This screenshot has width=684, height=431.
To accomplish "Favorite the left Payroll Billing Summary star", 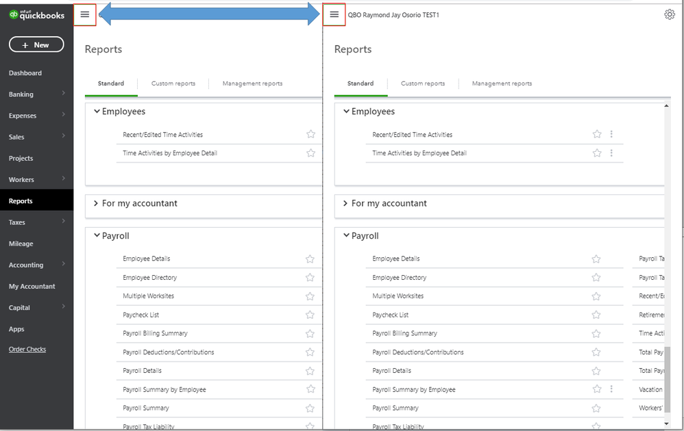I will [x=310, y=333].
